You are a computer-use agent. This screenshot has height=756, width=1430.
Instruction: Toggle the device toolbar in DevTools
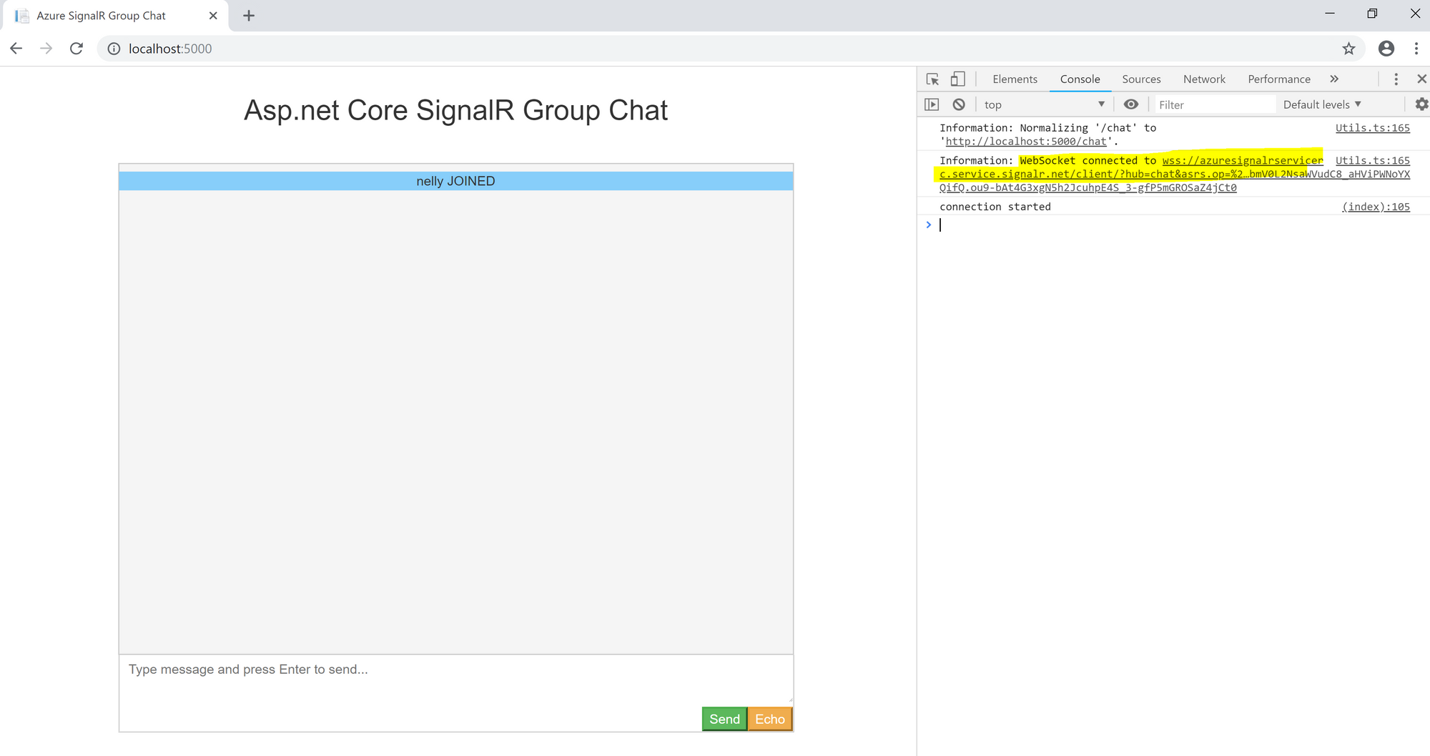tap(957, 79)
